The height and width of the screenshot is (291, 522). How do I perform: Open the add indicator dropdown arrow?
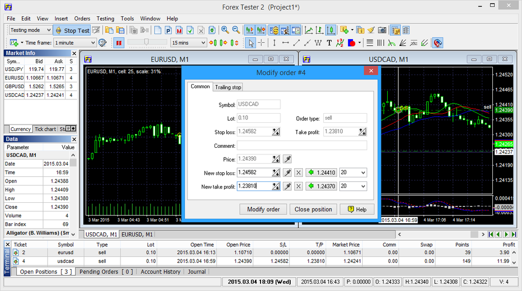pos(352,31)
